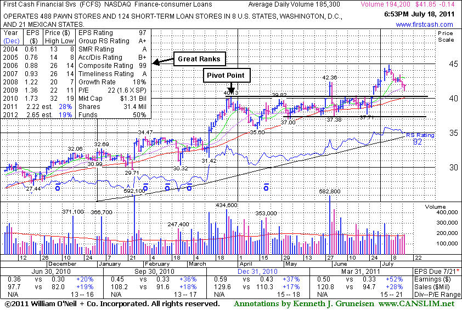Image resolution: width=462 pixels, height=310 pixels.
Task: Select the Jun 30, 2010 quarter header
Action: (51, 272)
